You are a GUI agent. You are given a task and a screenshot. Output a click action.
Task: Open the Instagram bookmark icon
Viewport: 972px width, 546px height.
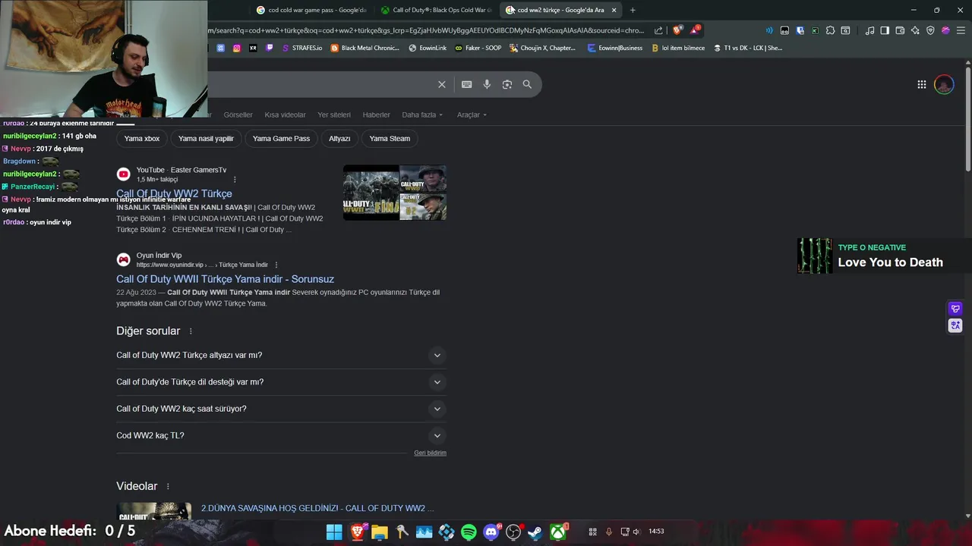[237, 48]
